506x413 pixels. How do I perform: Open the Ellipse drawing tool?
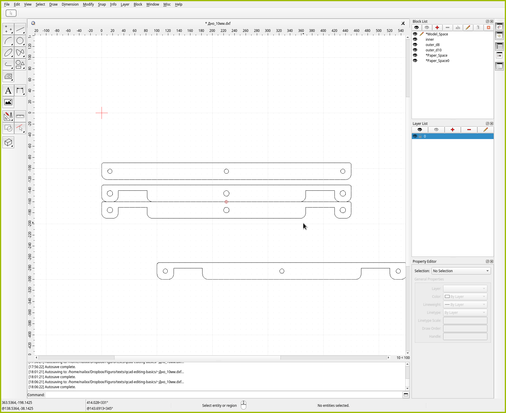[x=8, y=53]
